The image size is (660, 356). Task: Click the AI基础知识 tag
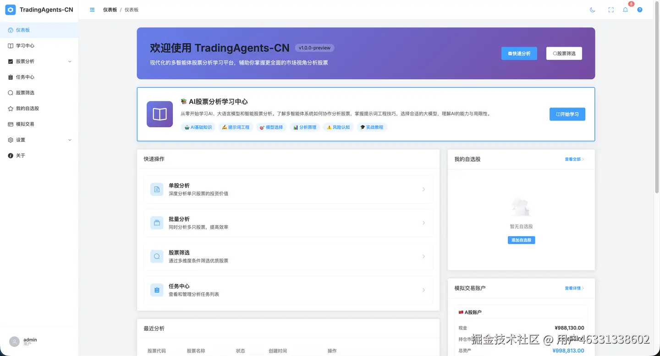coord(198,127)
